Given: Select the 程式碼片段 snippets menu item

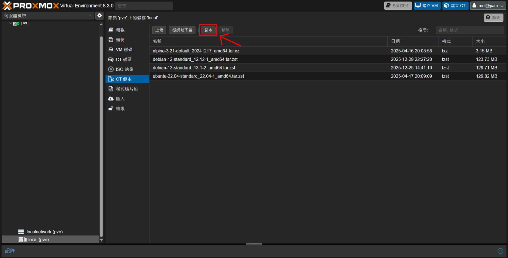Looking at the screenshot, I should click(x=127, y=89).
